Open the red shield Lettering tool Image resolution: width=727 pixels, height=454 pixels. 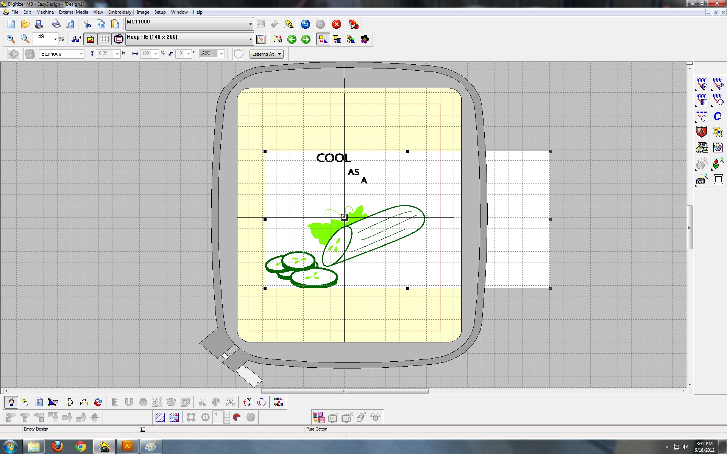[x=702, y=132]
